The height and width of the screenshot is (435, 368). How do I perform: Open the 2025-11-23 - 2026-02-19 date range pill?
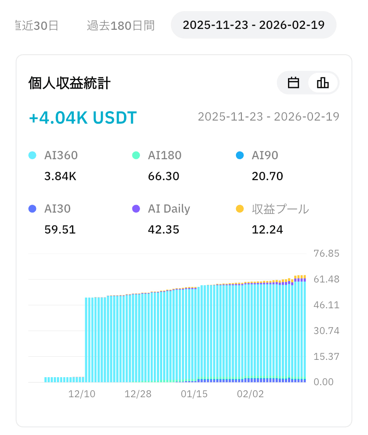pyautogui.click(x=253, y=25)
